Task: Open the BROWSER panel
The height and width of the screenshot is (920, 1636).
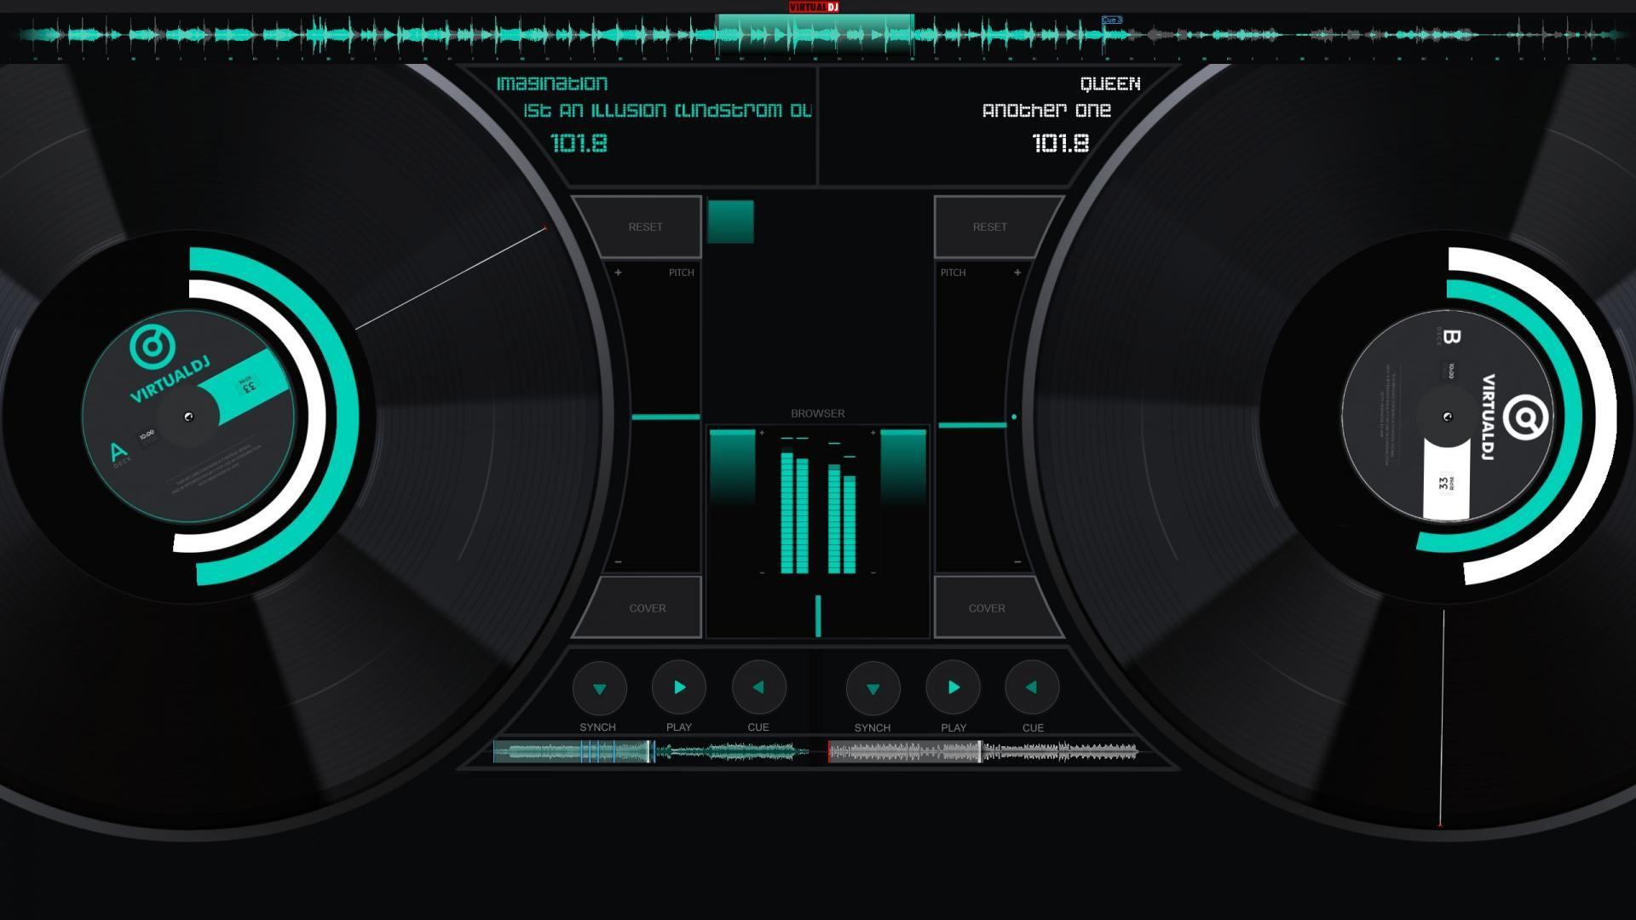Action: [x=816, y=413]
